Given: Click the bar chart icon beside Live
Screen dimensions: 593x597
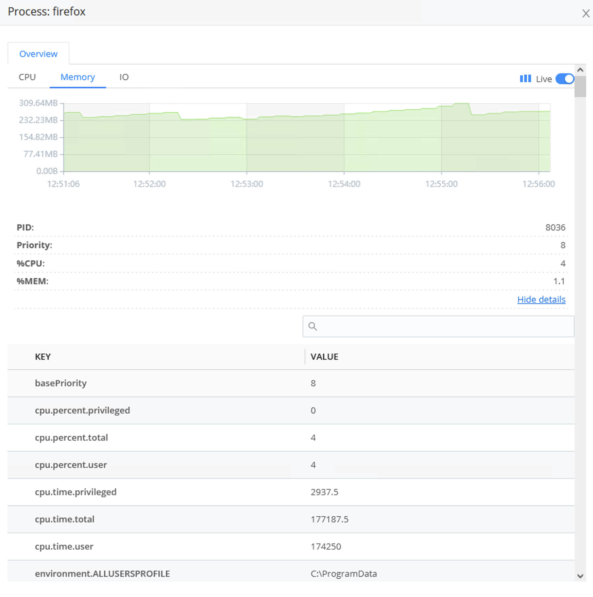Looking at the screenshot, I should [x=525, y=79].
